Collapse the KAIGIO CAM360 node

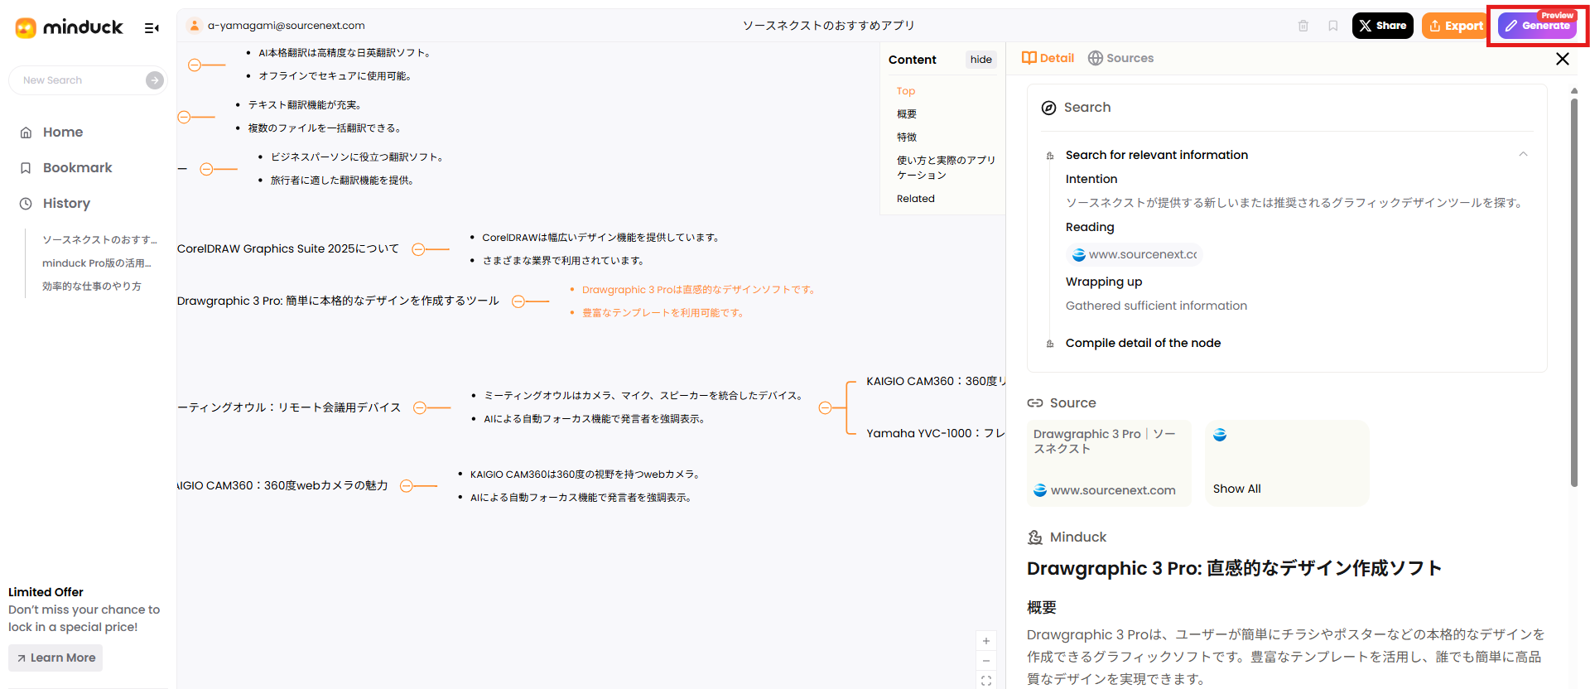406,486
